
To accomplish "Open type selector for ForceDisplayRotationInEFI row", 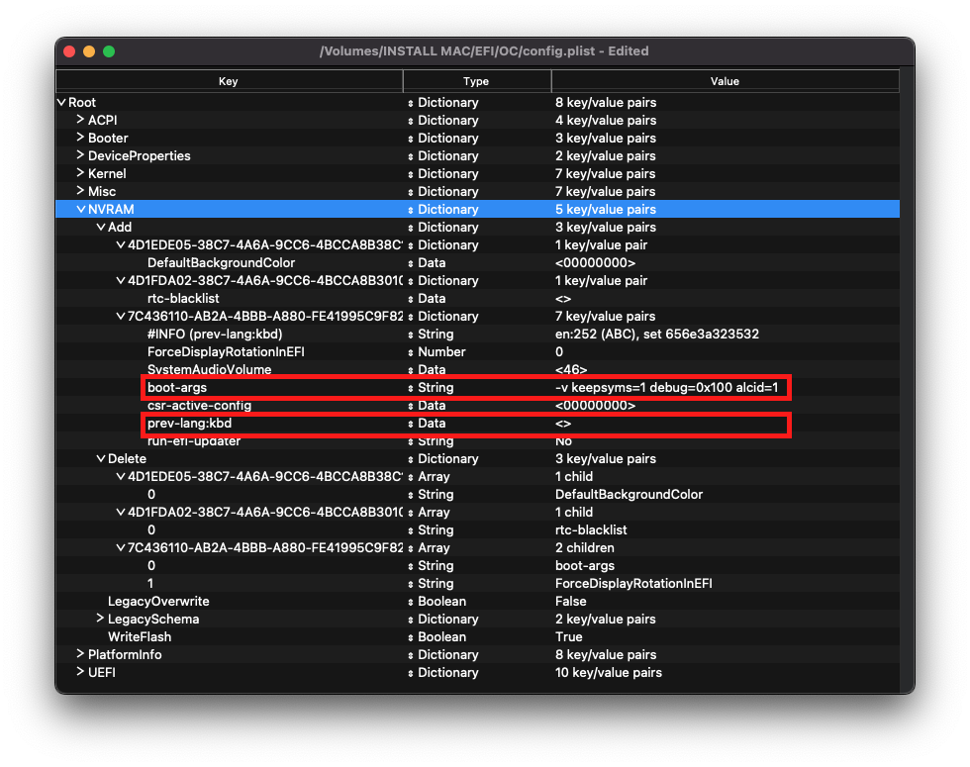I will pyautogui.click(x=411, y=352).
